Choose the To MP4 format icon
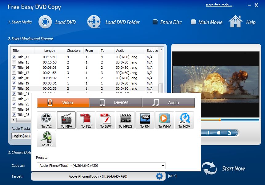Image resolution: width=265 pixels, height=185 pixels. [x=66, y=120]
